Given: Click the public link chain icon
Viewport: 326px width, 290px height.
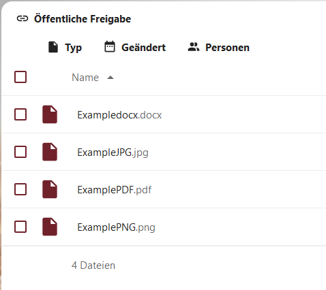Looking at the screenshot, I should (23, 18).
